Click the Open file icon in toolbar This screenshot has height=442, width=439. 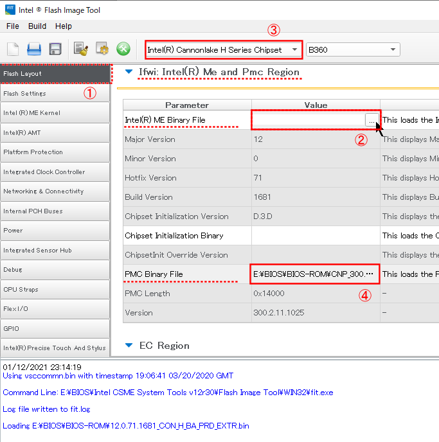click(x=34, y=49)
